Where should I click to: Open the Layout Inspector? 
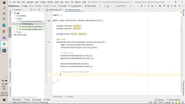173,100
